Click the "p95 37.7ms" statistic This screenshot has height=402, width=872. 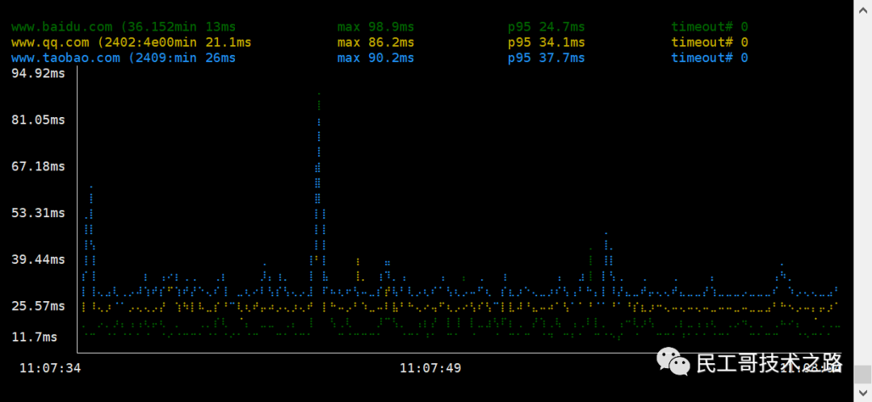click(546, 58)
